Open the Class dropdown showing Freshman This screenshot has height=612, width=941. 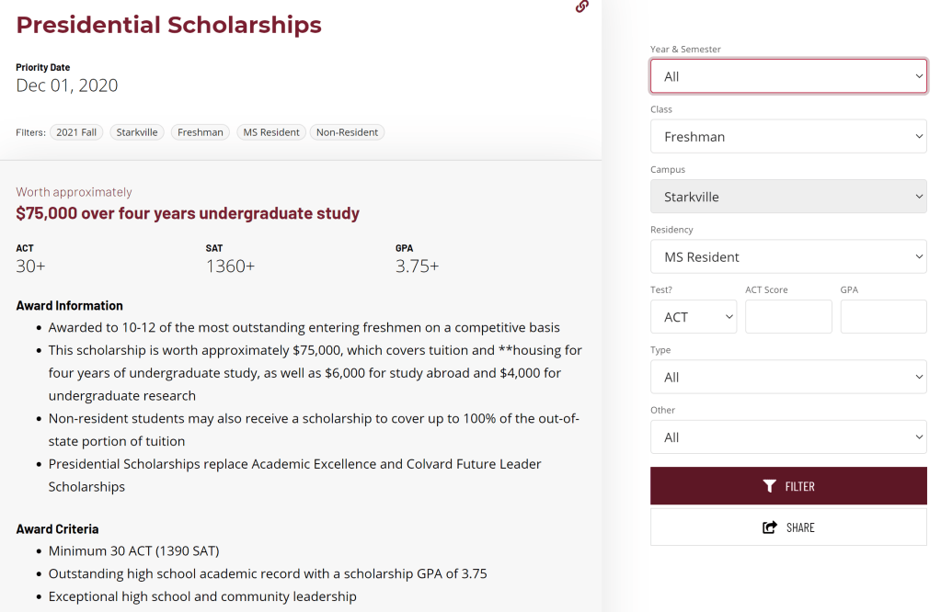tap(788, 137)
